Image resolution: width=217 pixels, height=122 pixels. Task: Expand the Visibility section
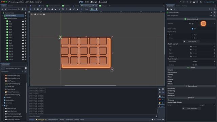[171, 88]
